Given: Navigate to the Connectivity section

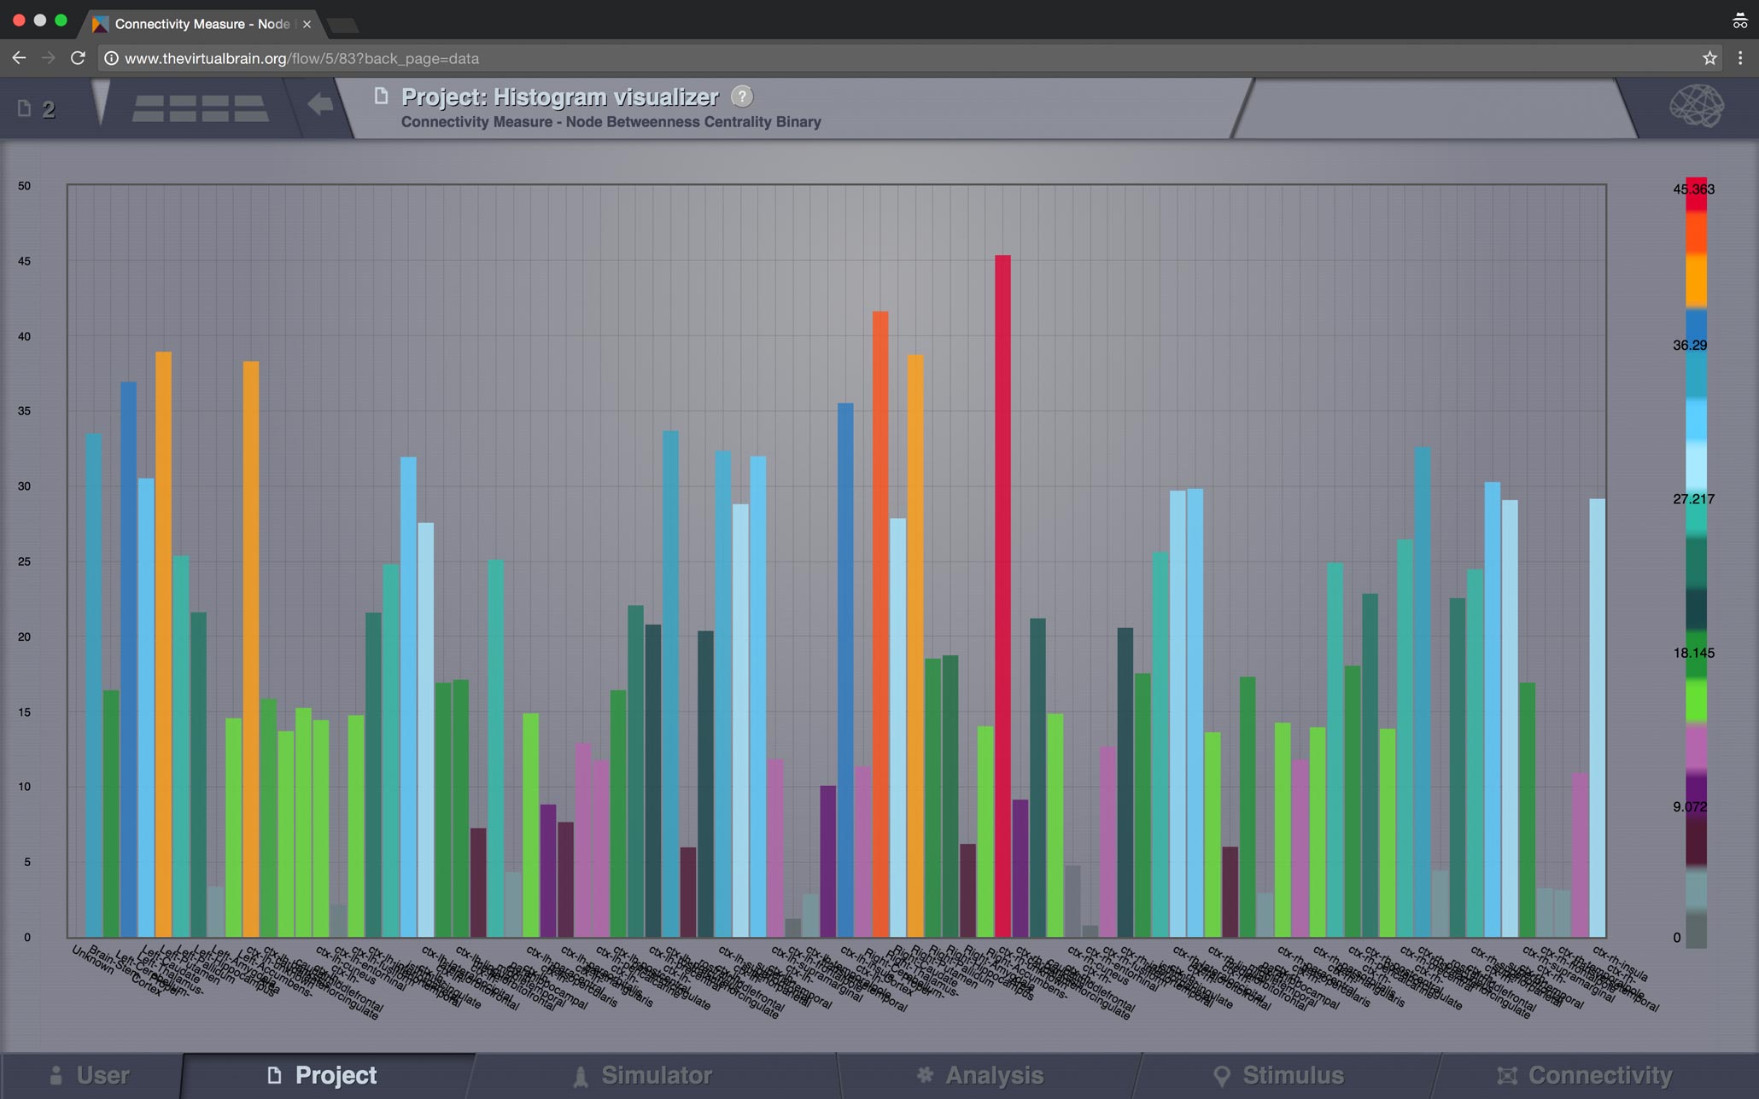Looking at the screenshot, I should pos(1585,1075).
